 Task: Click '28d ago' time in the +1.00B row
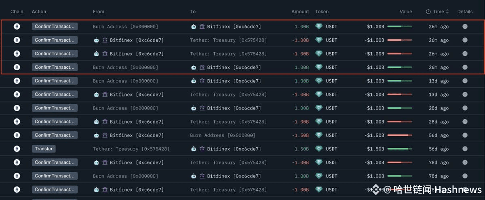point(439,108)
